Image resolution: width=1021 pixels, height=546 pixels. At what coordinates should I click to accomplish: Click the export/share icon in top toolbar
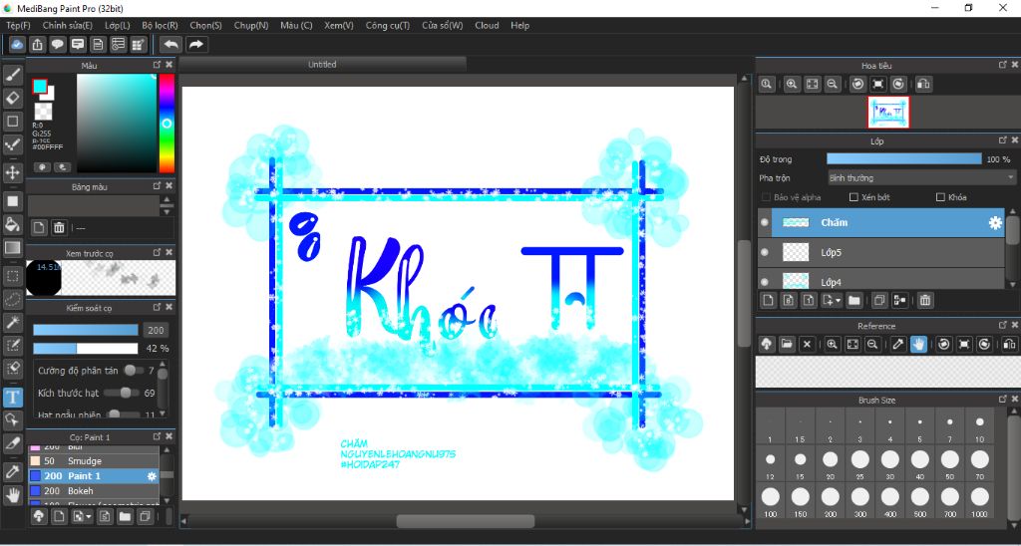pos(38,44)
